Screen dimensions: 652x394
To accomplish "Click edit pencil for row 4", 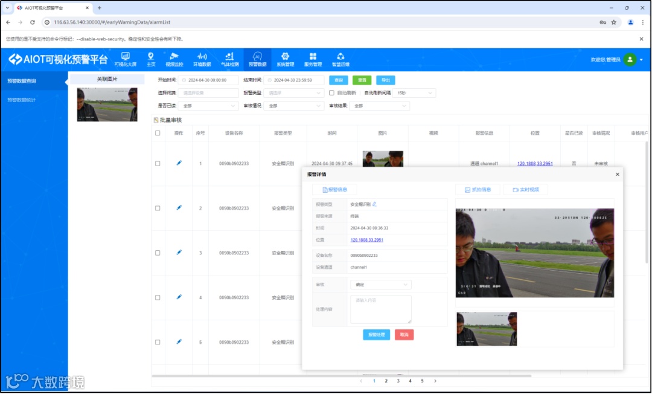I will coord(179,297).
